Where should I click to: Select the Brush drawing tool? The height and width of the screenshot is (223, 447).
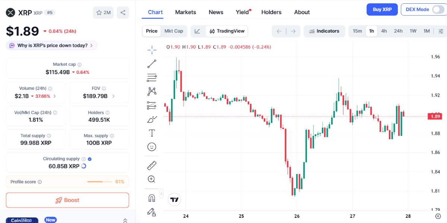(x=152, y=119)
